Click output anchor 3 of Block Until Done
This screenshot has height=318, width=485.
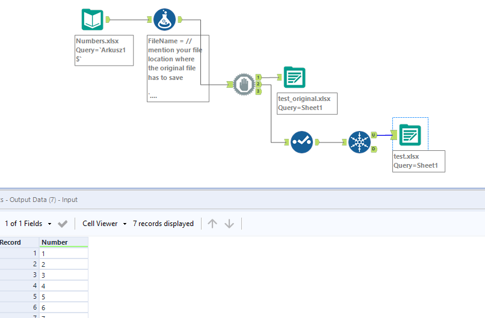pyautogui.click(x=259, y=91)
